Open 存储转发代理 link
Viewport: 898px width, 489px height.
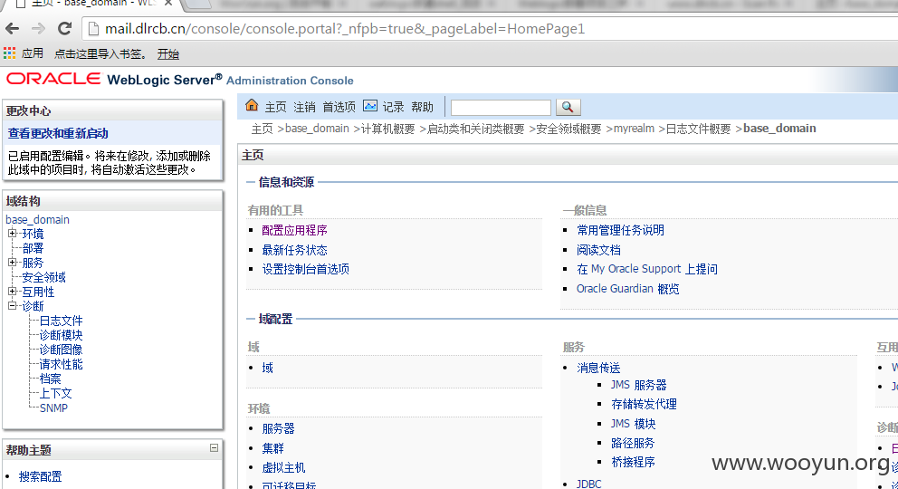(644, 404)
